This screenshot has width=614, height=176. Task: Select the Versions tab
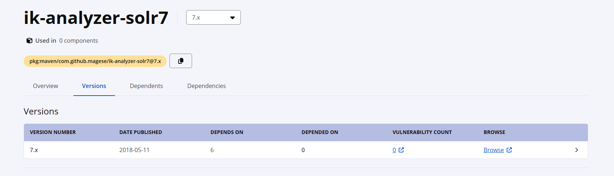pos(94,86)
